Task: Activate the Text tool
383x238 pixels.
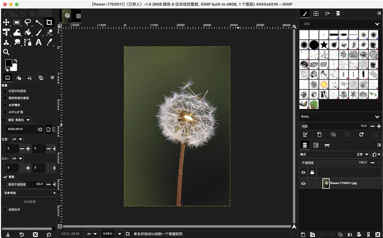Action: click(x=39, y=42)
